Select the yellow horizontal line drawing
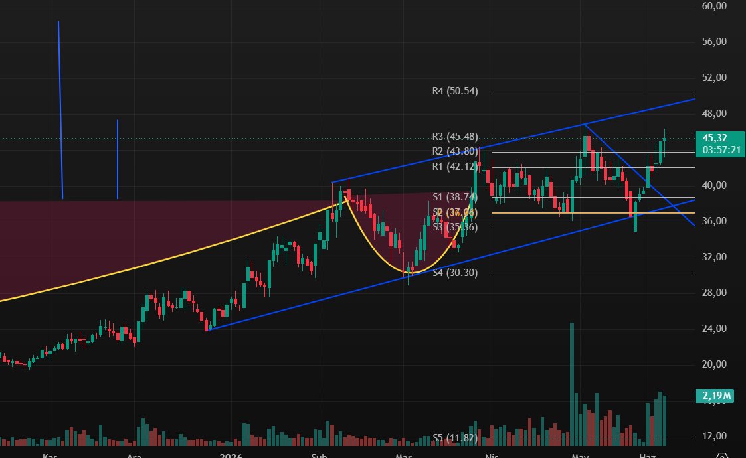This screenshot has width=746, height=458. [593, 213]
